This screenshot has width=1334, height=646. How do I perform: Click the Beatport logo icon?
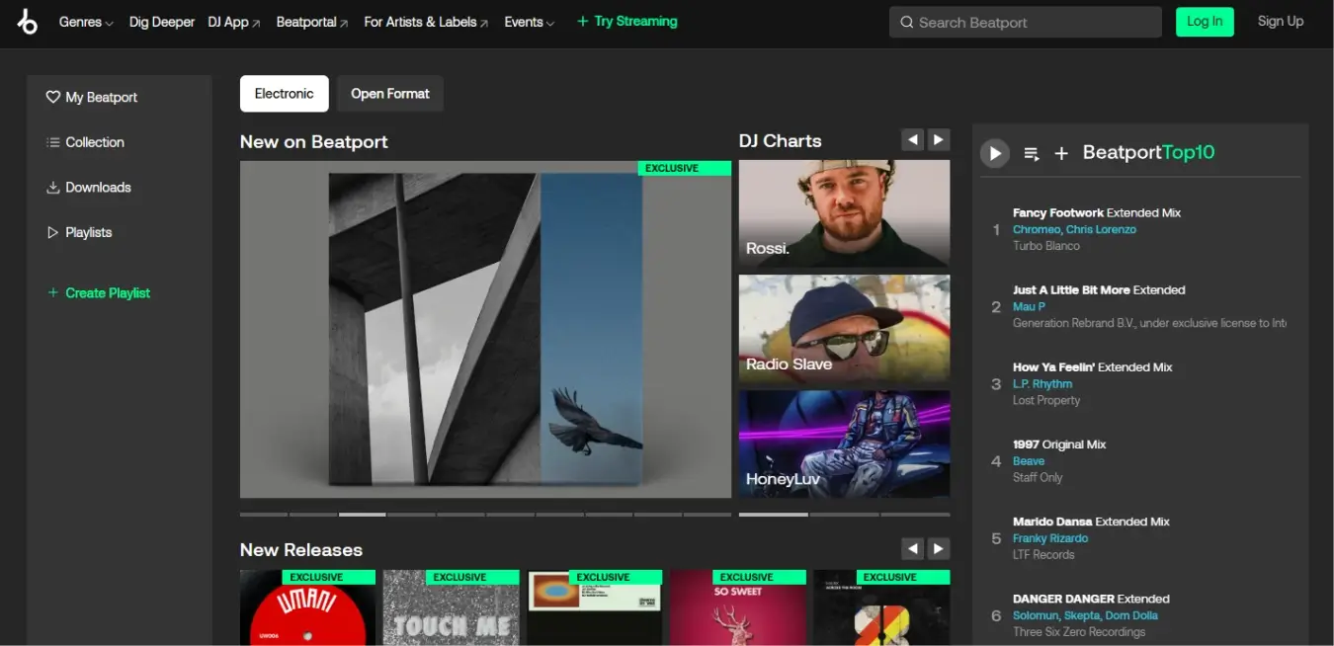[28, 22]
